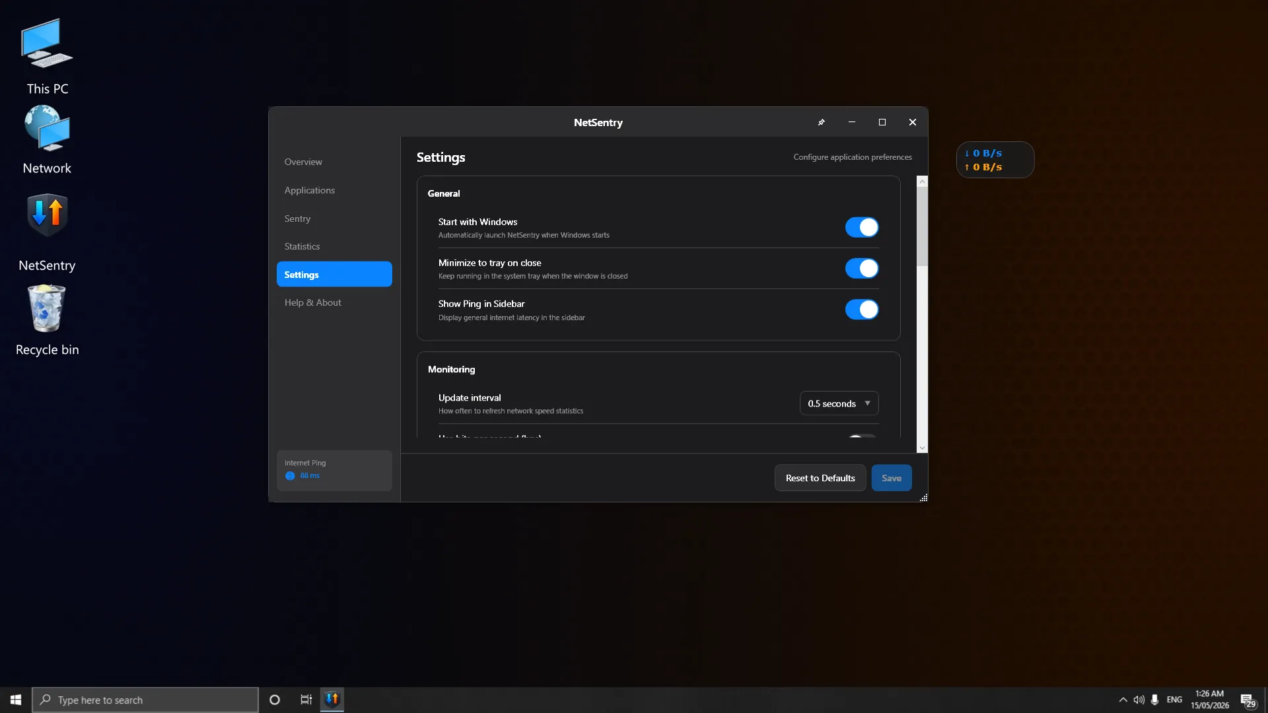Close the NetSentry window
The width and height of the screenshot is (1268, 713).
pyautogui.click(x=913, y=122)
